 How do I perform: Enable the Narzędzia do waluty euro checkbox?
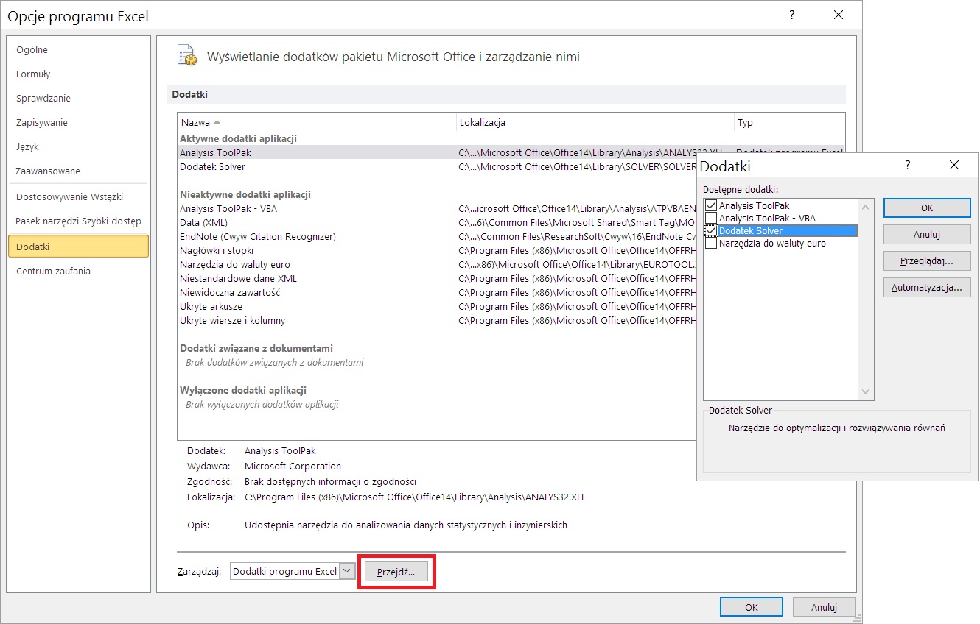pos(711,244)
